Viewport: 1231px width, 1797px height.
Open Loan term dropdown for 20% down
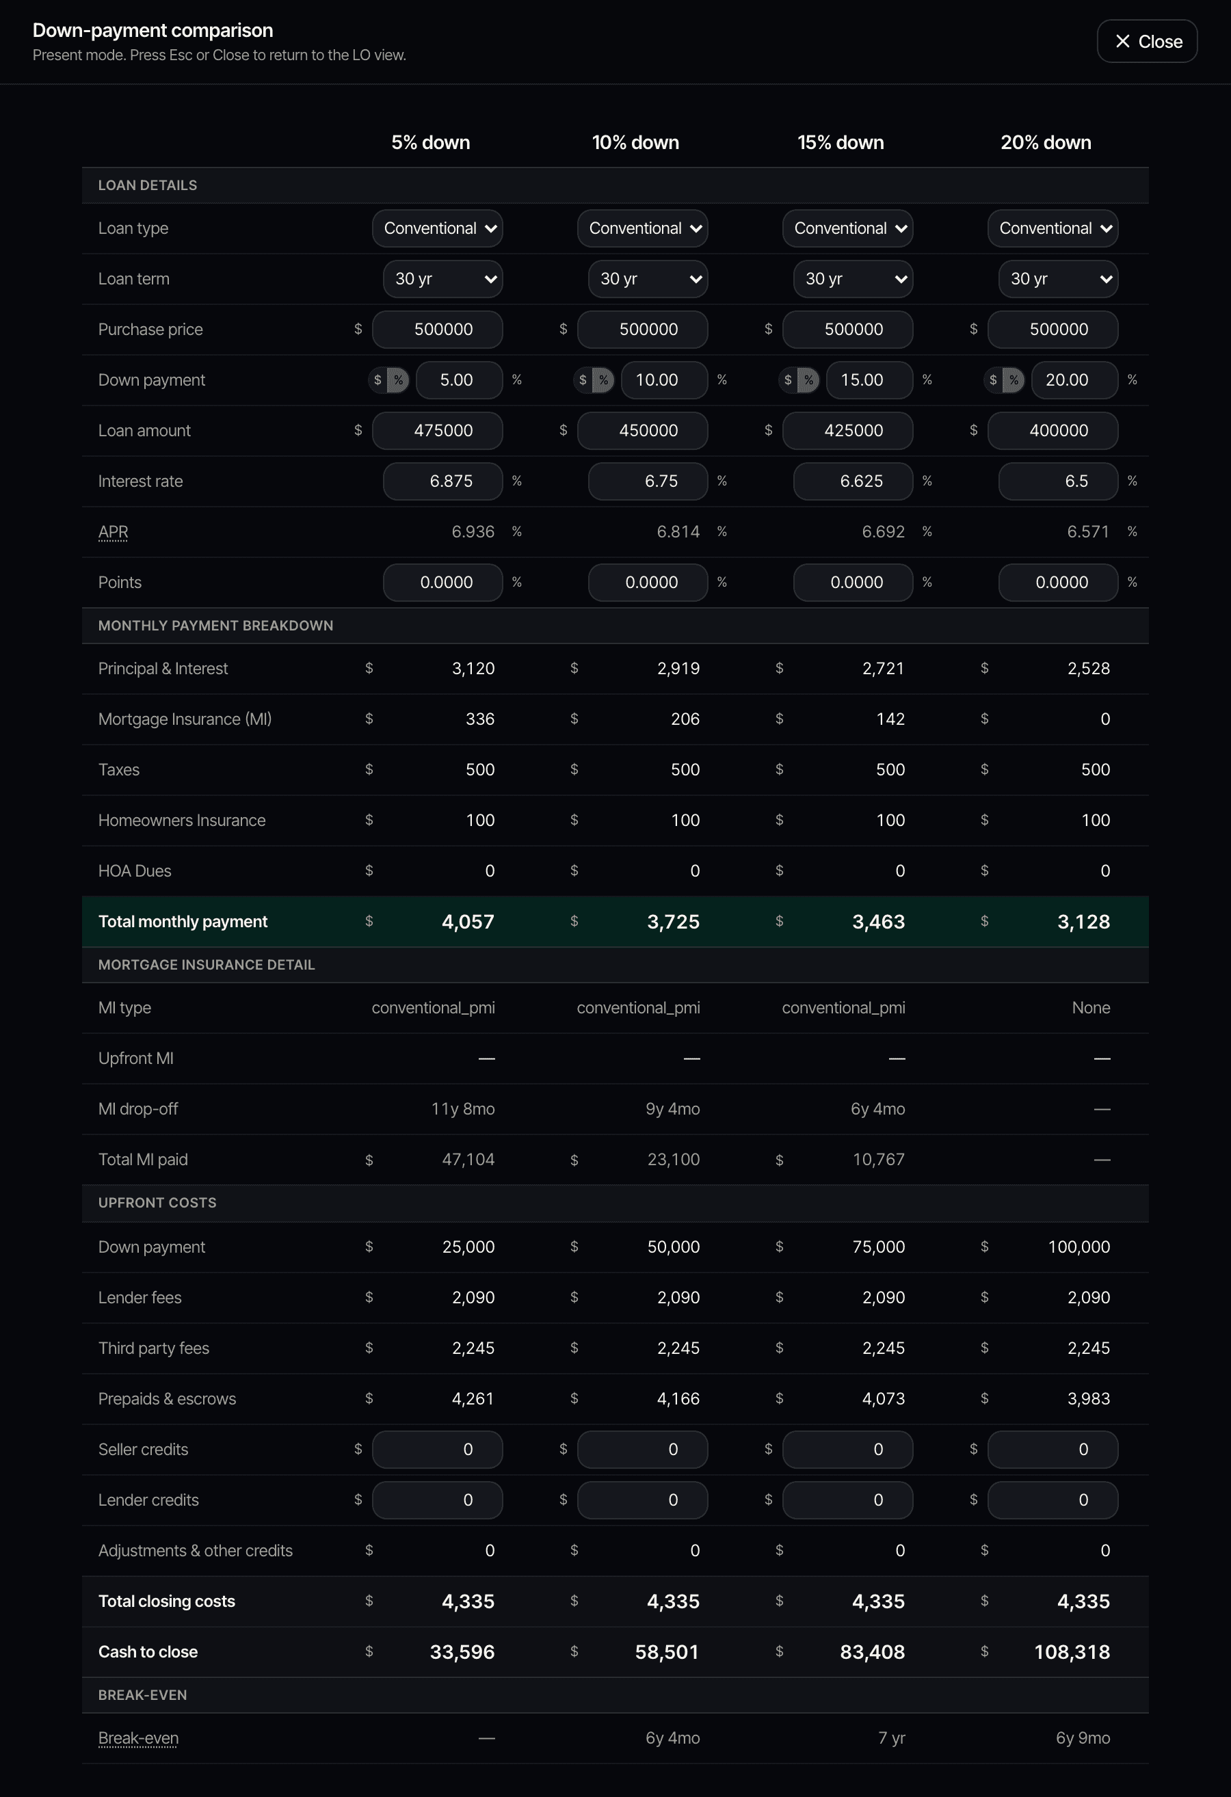[x=1058, y=279]
